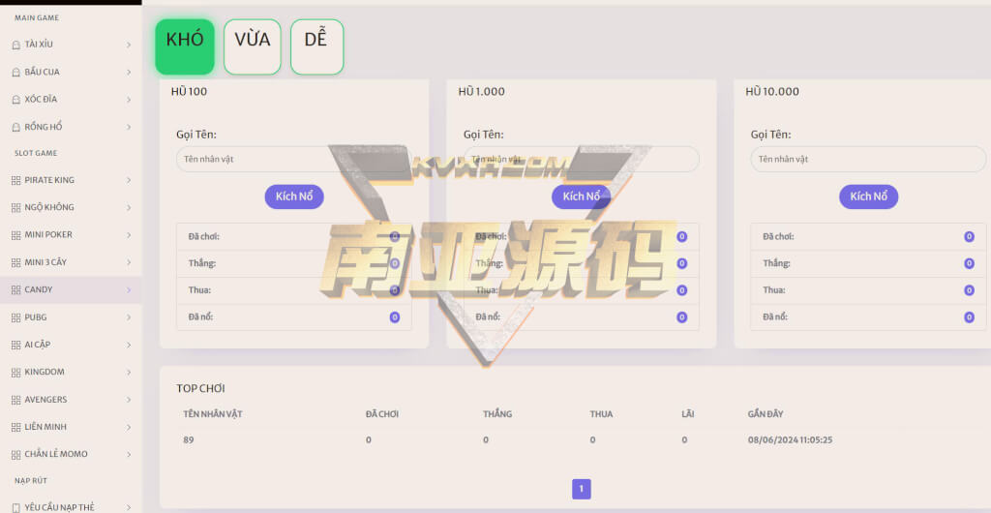Click the Mini 3 Cây grid icon
The image size is (991, 513).
tap(15, 262)
